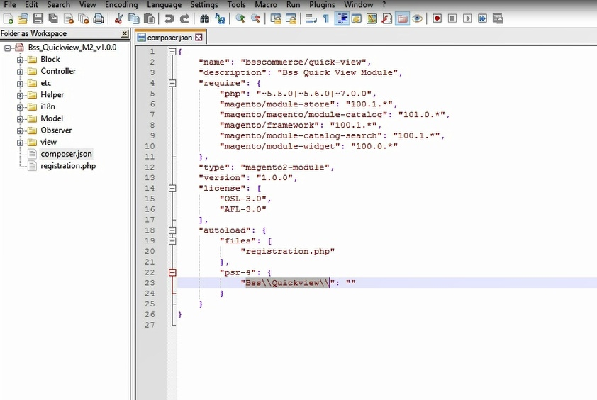The height and width of the screenshot is (400, 597).
Task: Expand the view folder node
Action: point(20,143)
